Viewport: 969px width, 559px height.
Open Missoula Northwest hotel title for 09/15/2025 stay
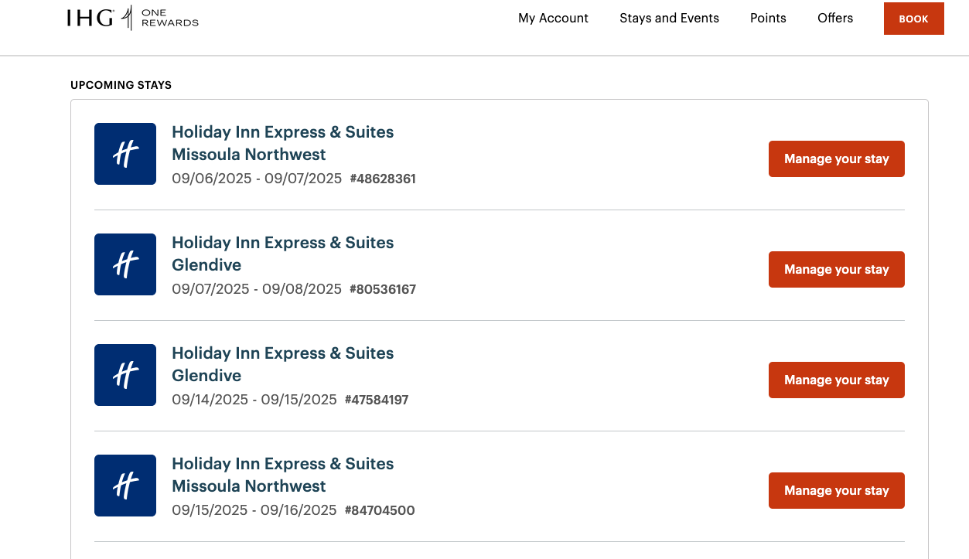pos(282,475)
